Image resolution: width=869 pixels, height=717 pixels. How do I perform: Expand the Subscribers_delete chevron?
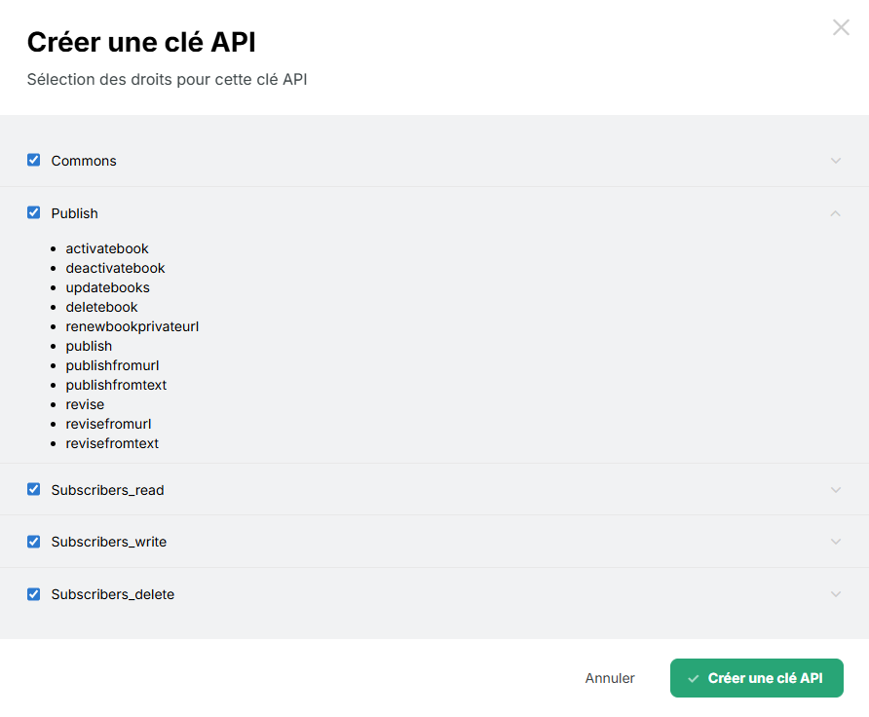point(836,594)
